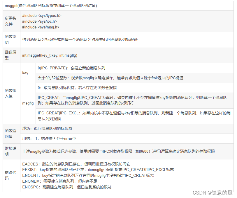Click the IPC_CREAT|IPC_EXCL description cell

[x=117, y=116]
